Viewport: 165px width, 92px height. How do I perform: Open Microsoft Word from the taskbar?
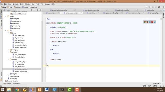[x=47, y=90]
